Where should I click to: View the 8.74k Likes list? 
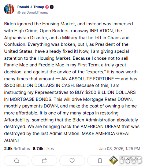click(43, 149)
